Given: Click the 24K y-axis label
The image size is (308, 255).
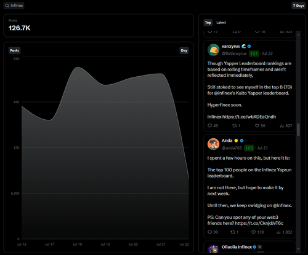Looking at the screenshot, I should (17, 59).
